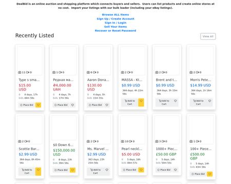Click the heart icon on the 1000+ Piec... card
Screen dimensions: 231x184
coord(176,170)
